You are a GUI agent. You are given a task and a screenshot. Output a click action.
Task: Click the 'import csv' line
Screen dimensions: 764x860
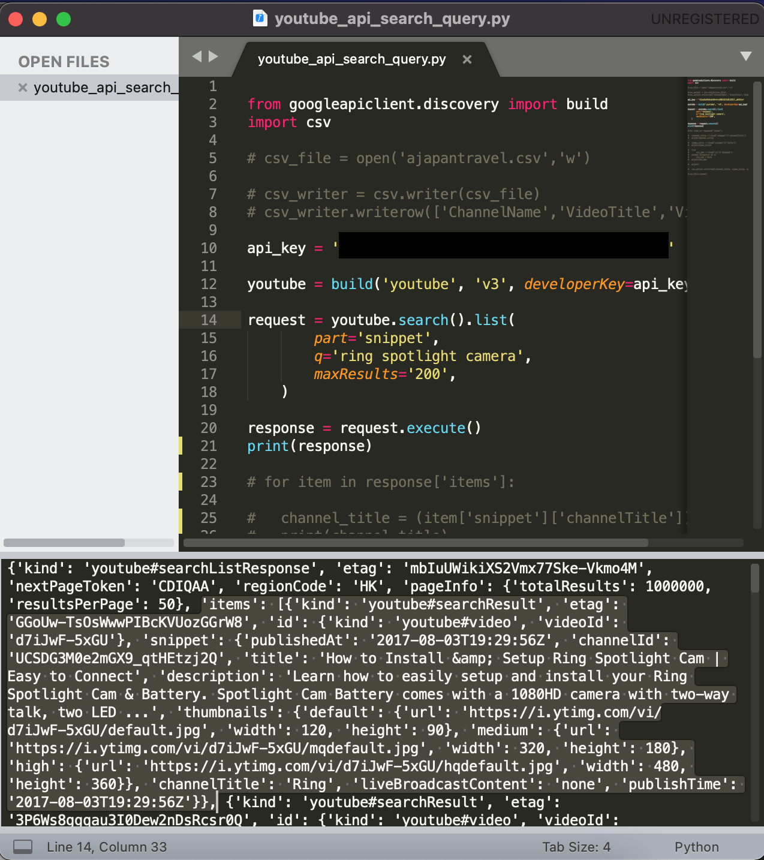point(289,122)
